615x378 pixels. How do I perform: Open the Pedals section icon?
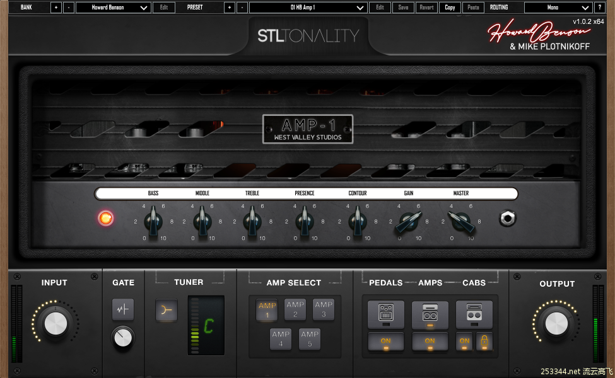386,314
